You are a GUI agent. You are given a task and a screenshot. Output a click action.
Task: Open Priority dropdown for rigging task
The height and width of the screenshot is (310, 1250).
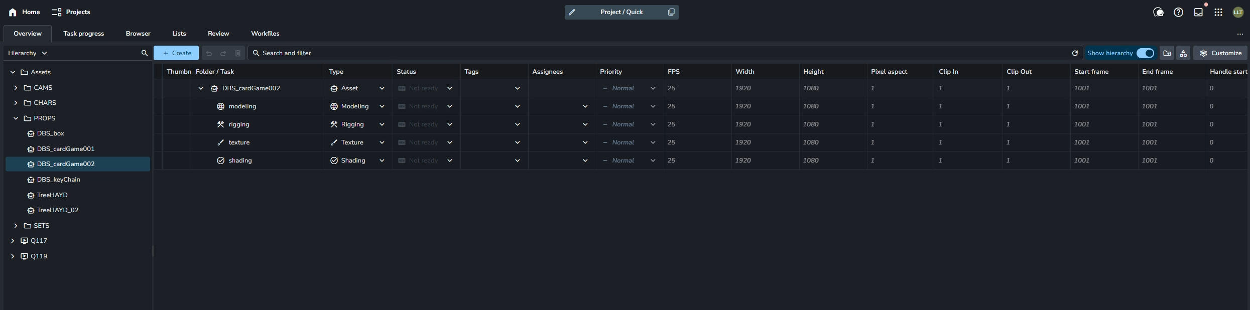pyautogui.click(x=653, y=124)
